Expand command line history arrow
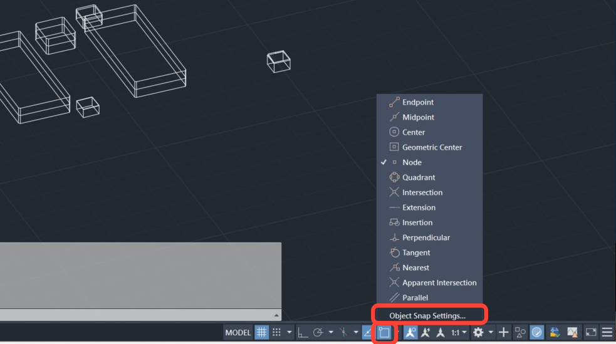The height and width of the screenshot is (344, 616). (x=276, y=315)
